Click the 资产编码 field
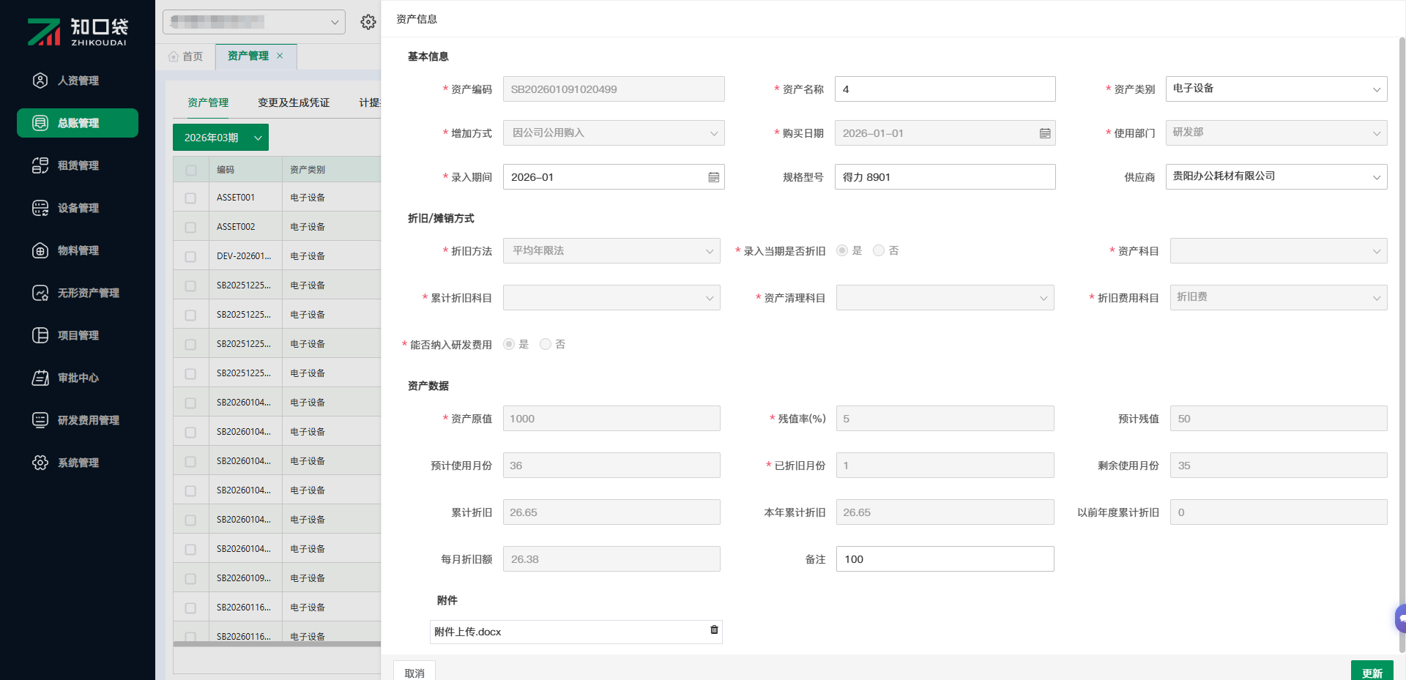The width and height of the screenshot is (1406, 680). coord(614,89)
